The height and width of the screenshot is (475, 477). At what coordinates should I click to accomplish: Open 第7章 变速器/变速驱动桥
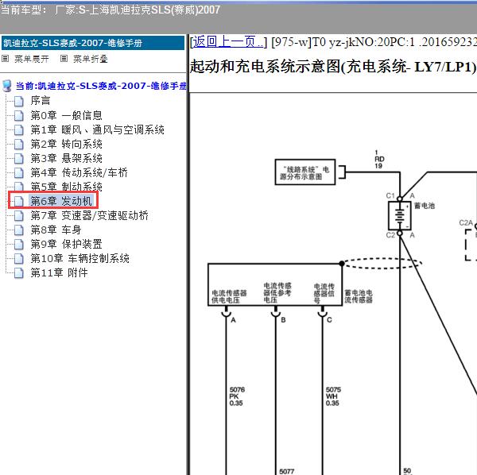coord(89,215)
